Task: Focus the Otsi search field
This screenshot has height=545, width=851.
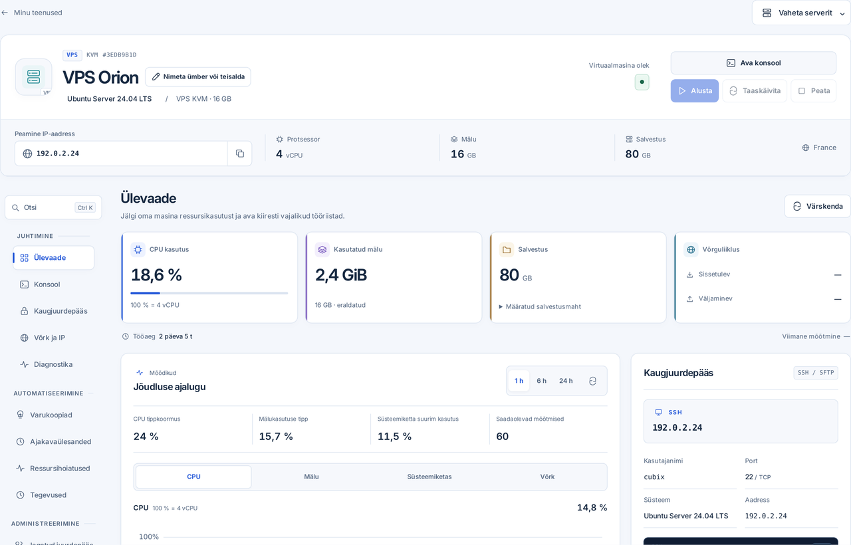Action: click(x=53, y=207)
